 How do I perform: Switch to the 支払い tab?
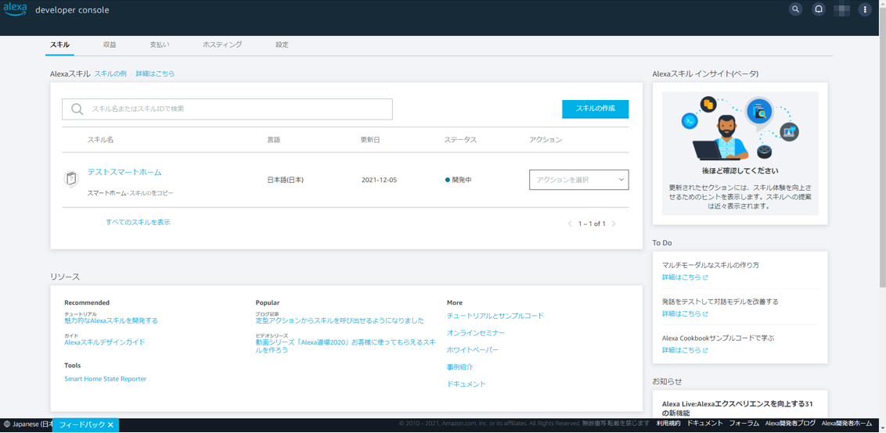coord(160,45)
